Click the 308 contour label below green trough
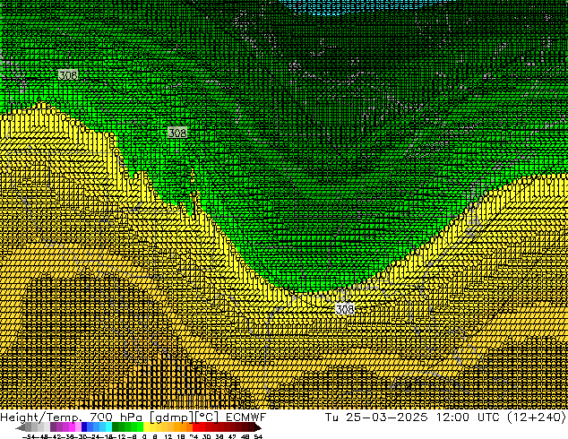This screenshot has height=439, width=568. [345, 309]
